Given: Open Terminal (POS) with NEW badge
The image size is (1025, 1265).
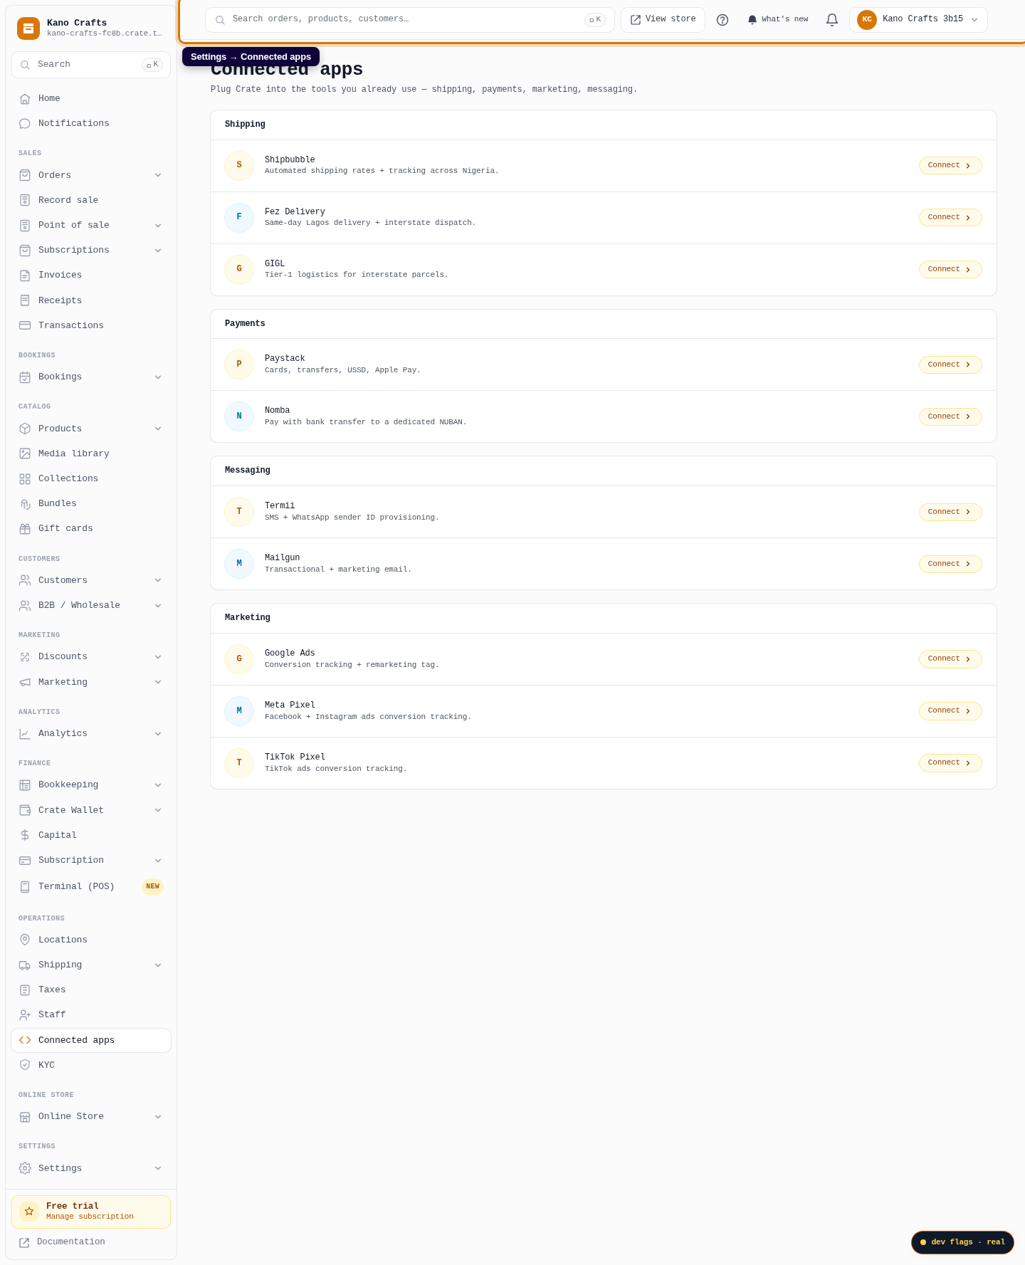Looking at the screenshot, I should (91, 887).
